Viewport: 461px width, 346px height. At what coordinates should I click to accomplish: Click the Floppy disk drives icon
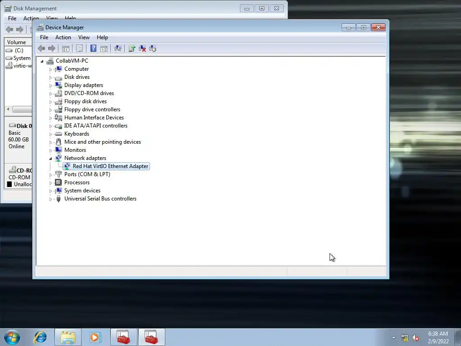(x=59, y=101)
